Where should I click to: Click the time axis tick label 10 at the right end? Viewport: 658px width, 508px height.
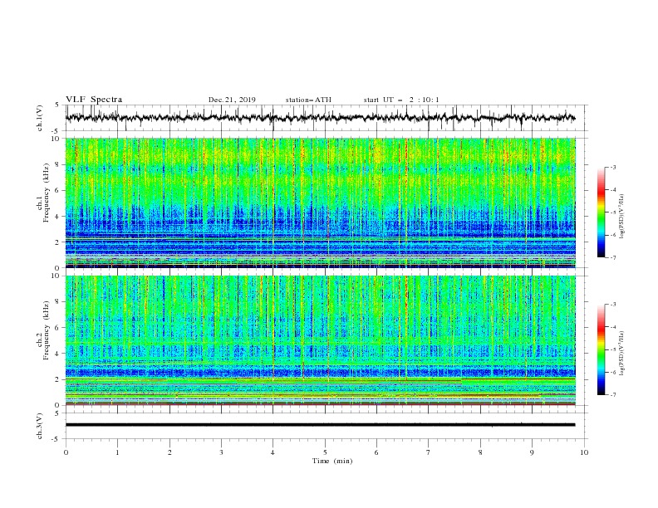(584, 452)
